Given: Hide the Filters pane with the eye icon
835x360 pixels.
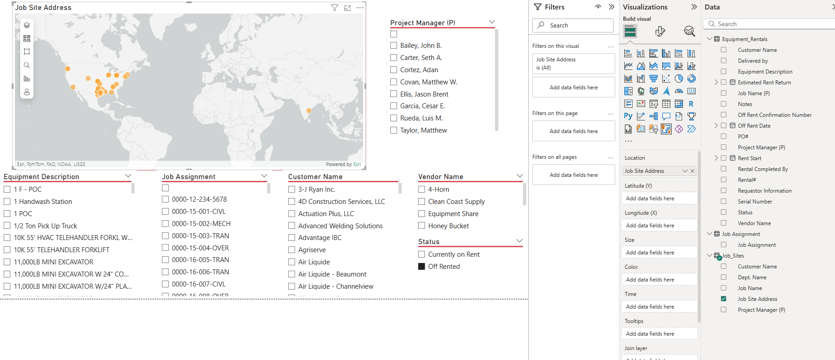Looking at the screenshot, I should pos(598,7).
